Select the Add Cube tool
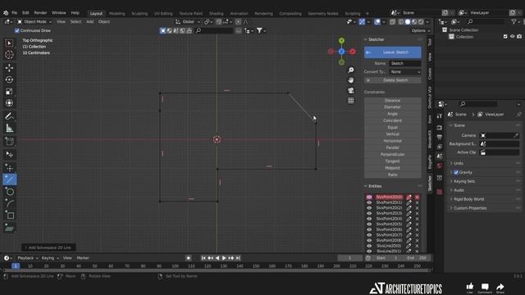Viewport: 525px width, 295px height. tap(9, 141)
